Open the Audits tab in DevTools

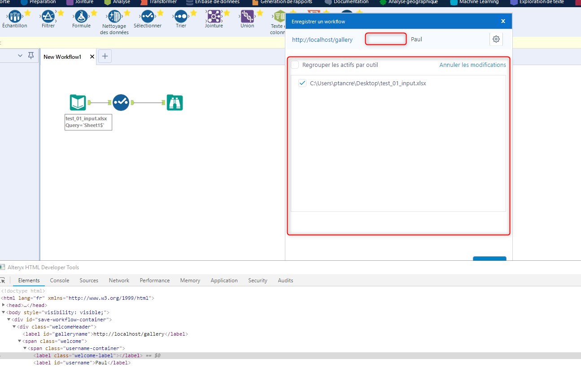(x=285, y=280)
